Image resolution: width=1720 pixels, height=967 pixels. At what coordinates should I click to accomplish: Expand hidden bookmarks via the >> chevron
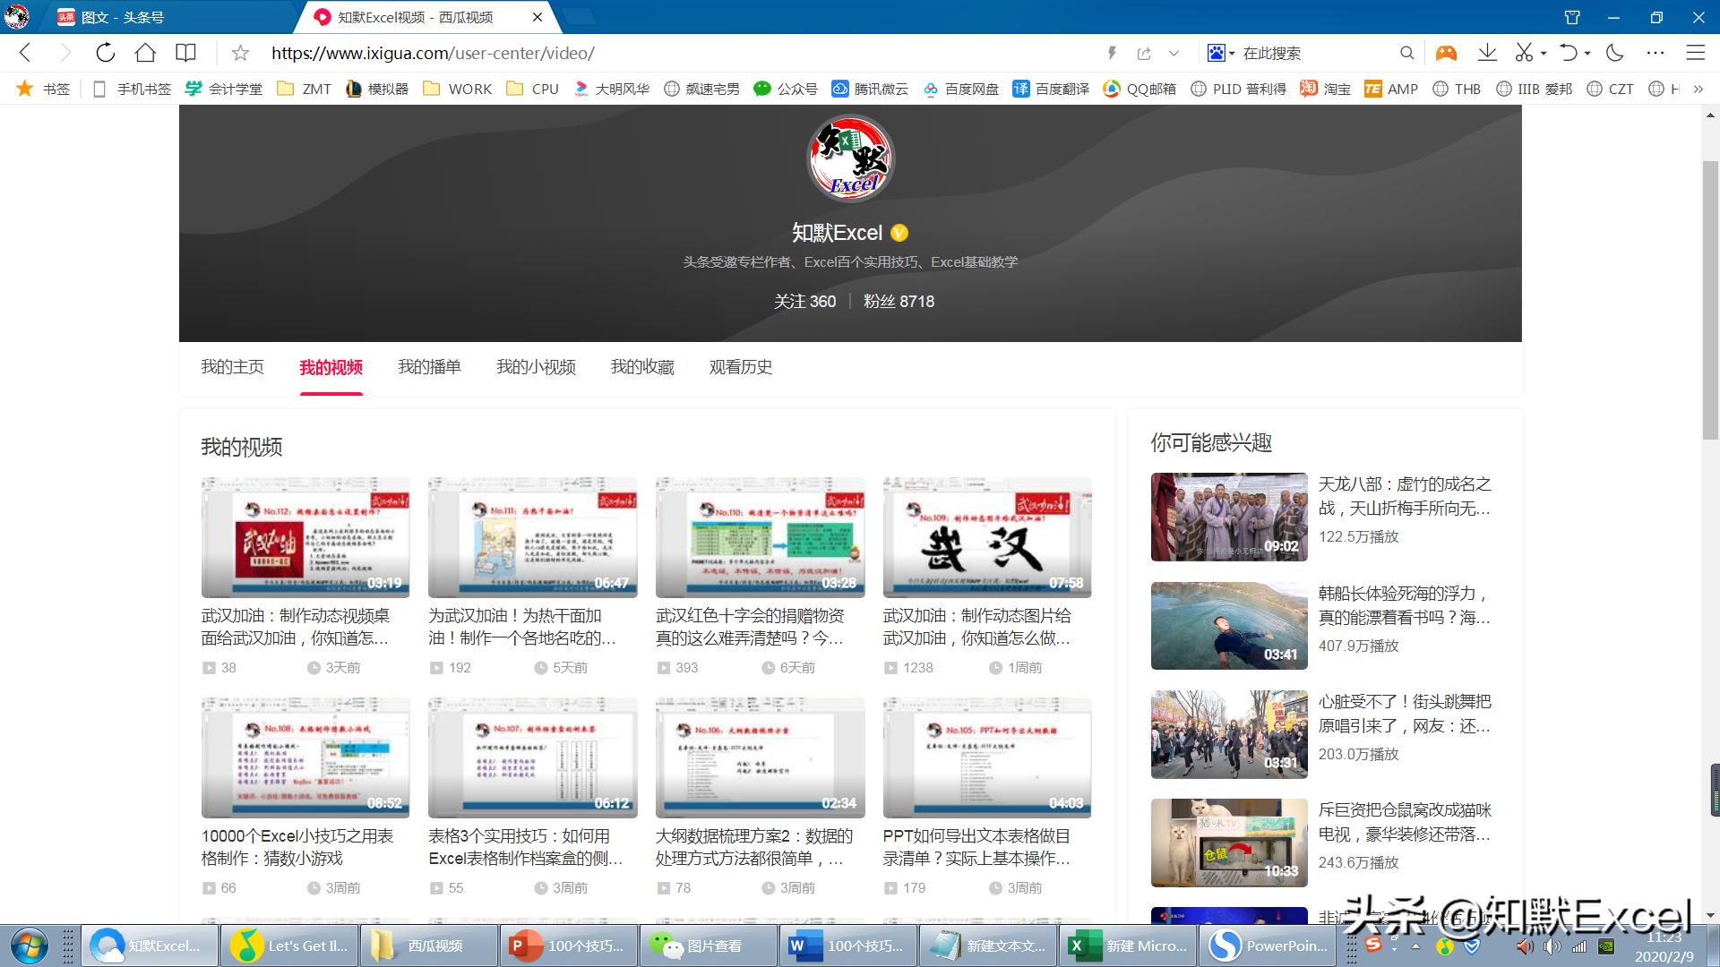pos(1698,89)
